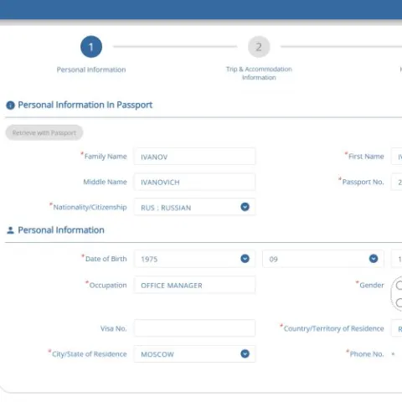The image size is (402, 402).
Task: Click the step 1 circle icon
Action: 91,47
